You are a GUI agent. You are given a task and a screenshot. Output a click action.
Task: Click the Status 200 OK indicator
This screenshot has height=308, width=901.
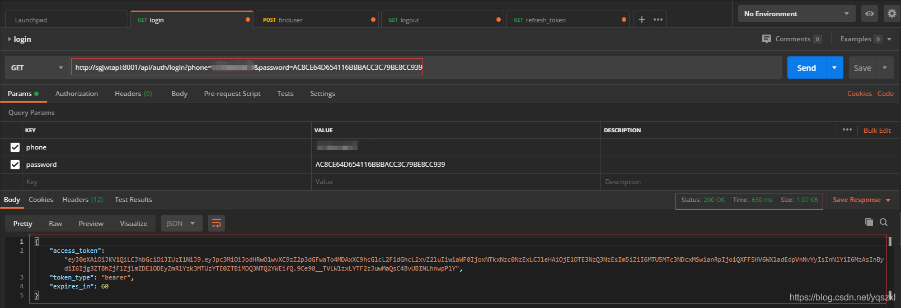(x=703, y=200)
